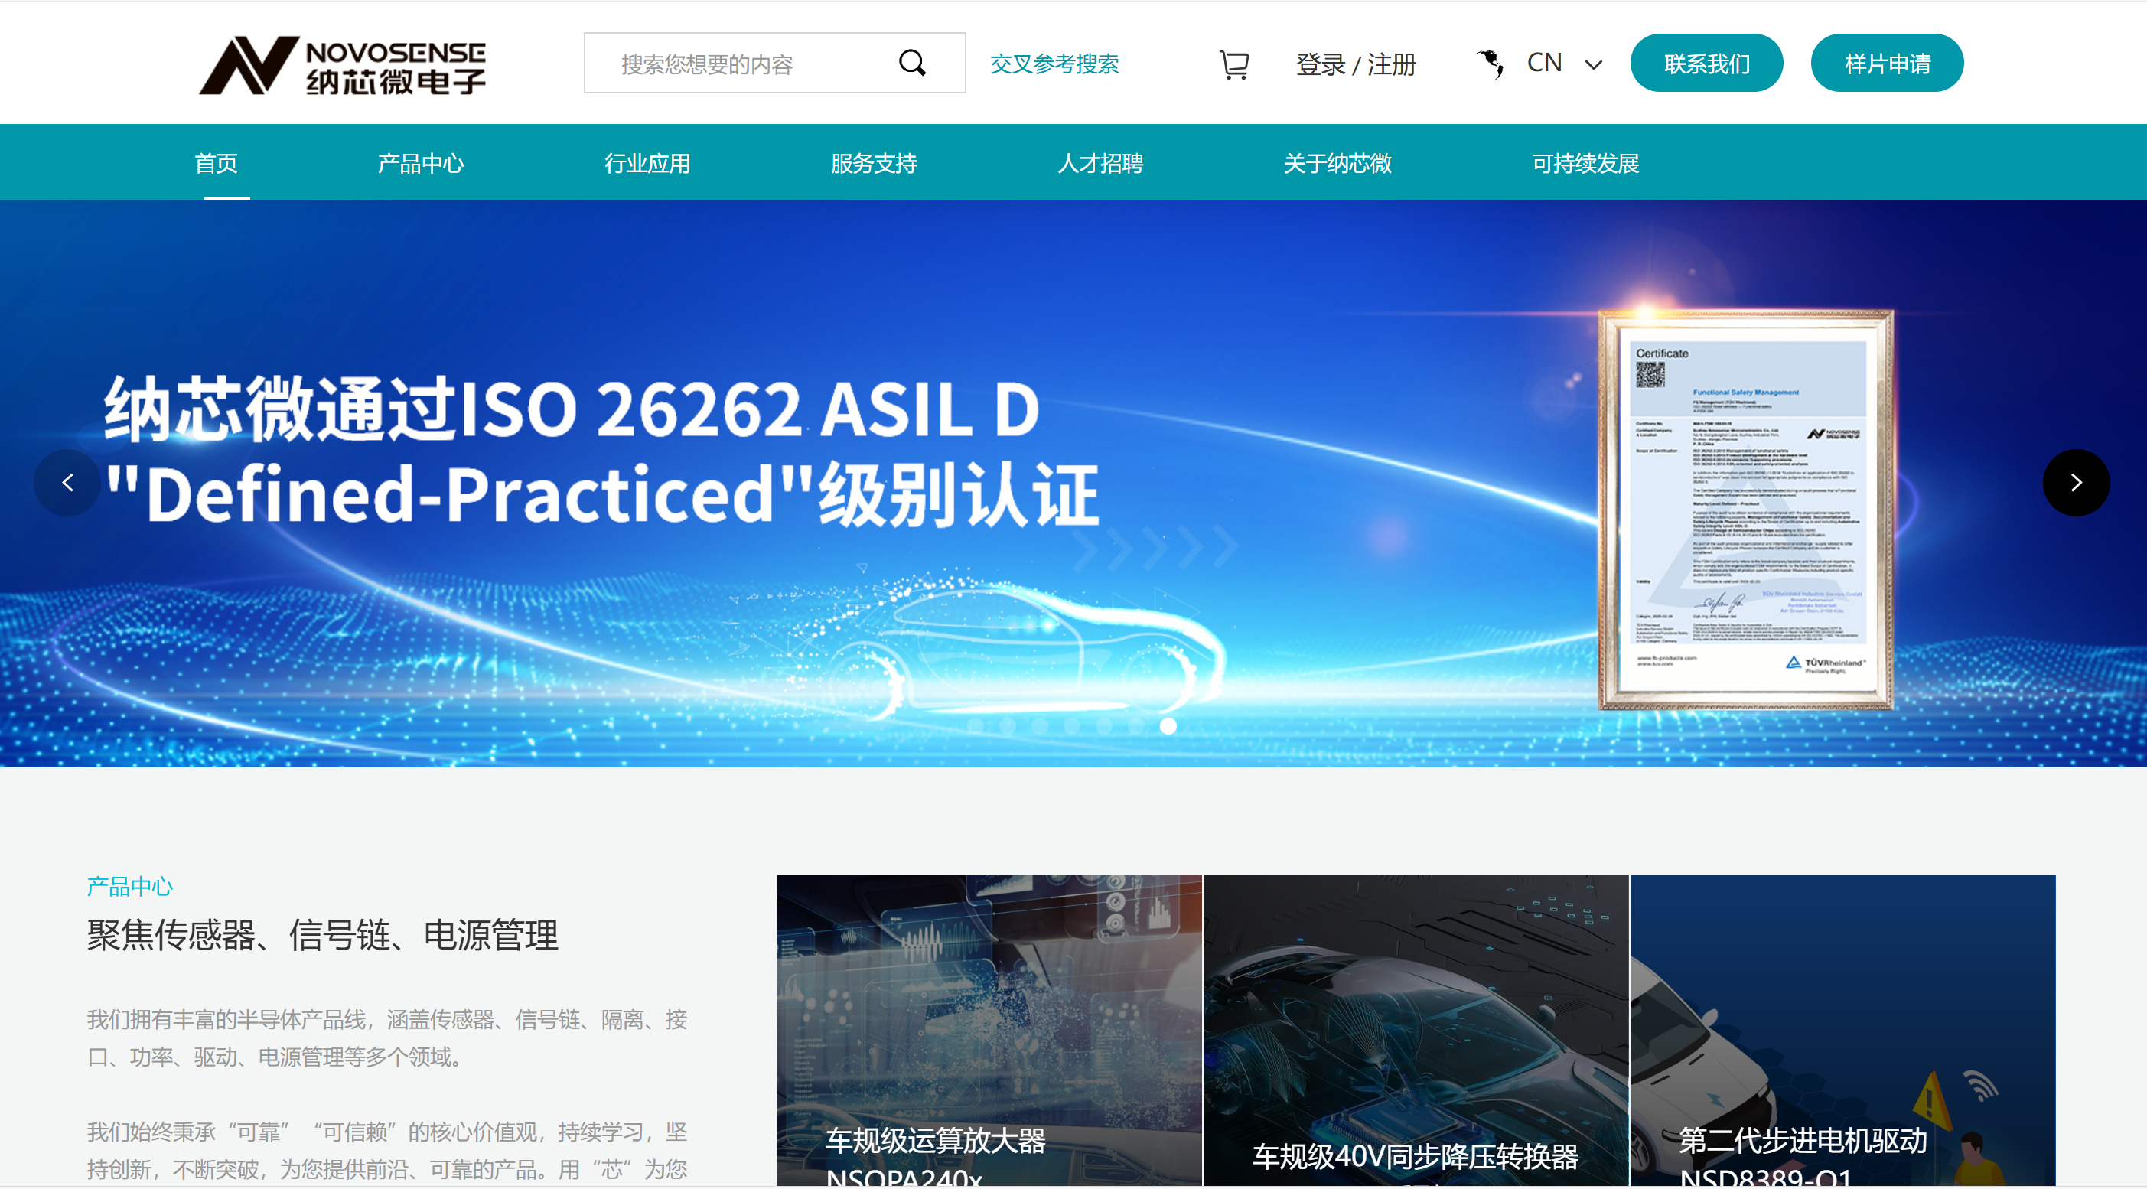Click the certificate image in the banner
Screen dimensions: 2147x1189
click(1744, 508)
